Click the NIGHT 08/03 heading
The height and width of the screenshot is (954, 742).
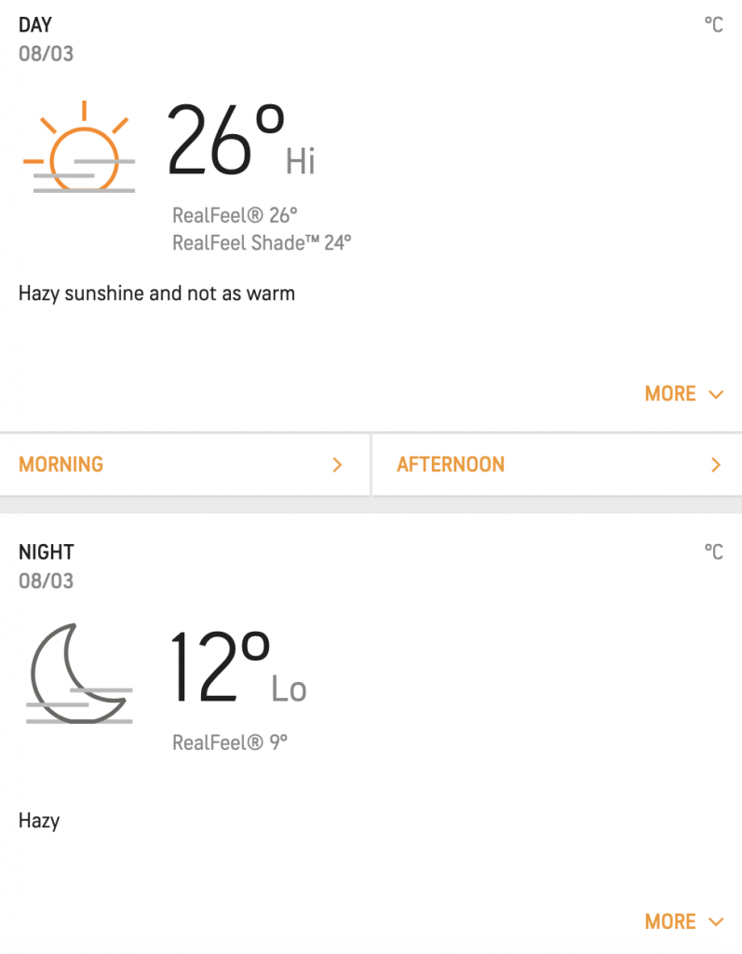(47, 566)
